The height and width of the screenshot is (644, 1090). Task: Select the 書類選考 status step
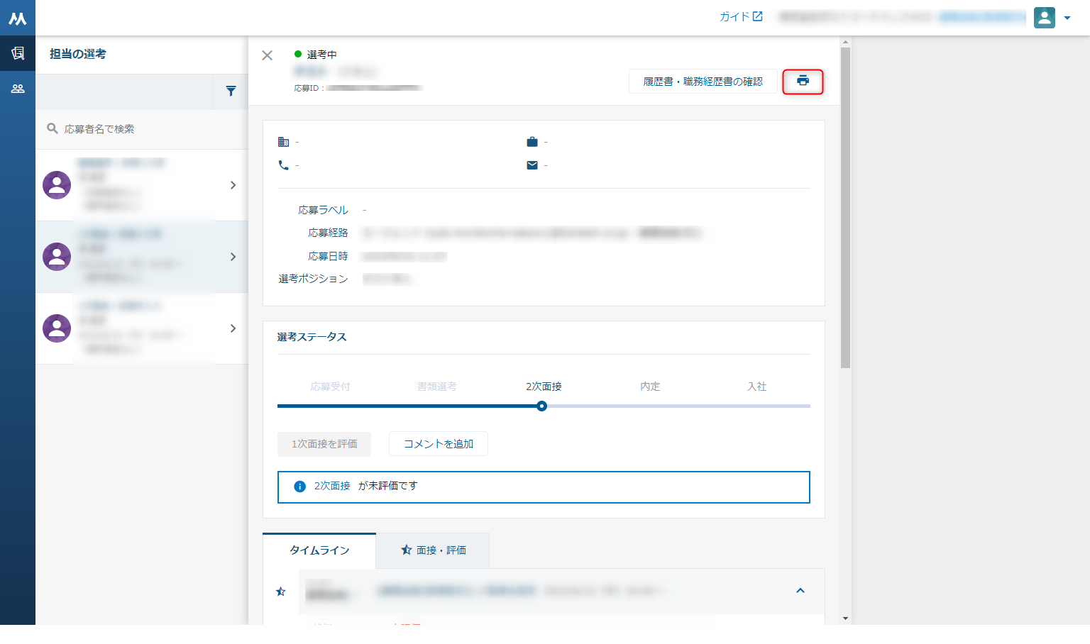pos(436,387)
